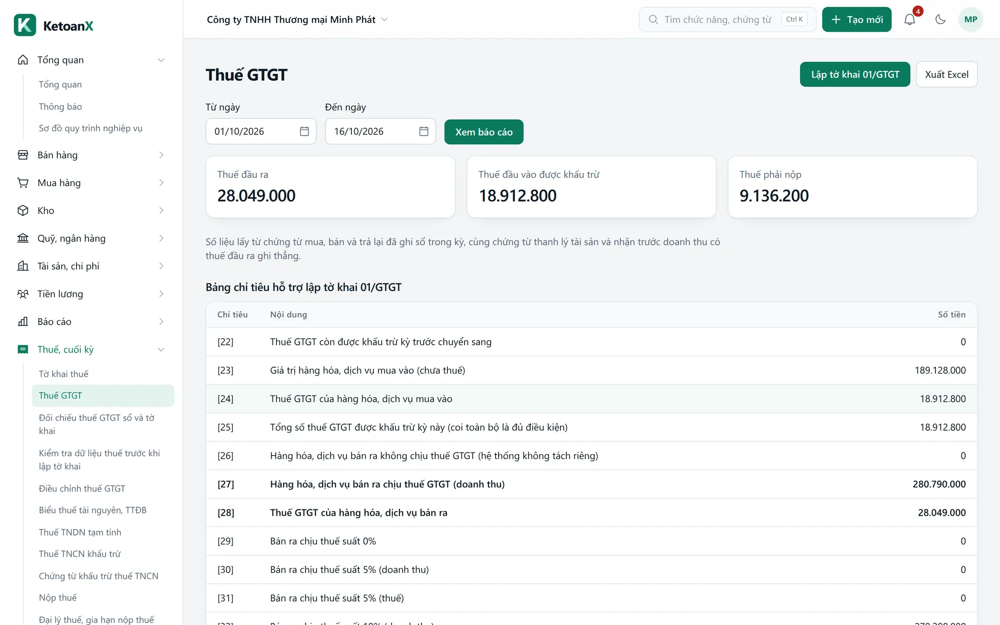Expand the Kho menu chevron
This screenshot has height=625, width=1000.
161,210
